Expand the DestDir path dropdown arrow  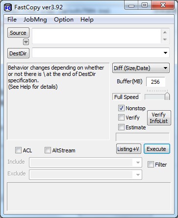coord(165,53)
